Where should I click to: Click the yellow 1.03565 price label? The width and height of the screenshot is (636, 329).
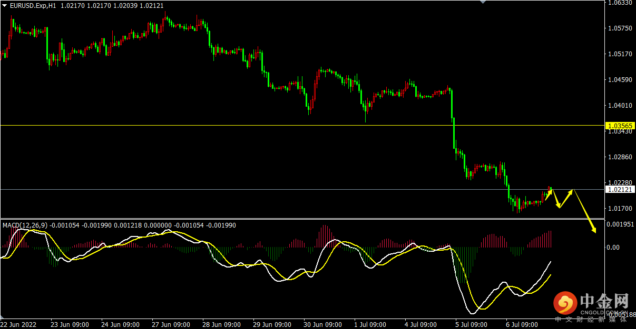tap(620, 126)
